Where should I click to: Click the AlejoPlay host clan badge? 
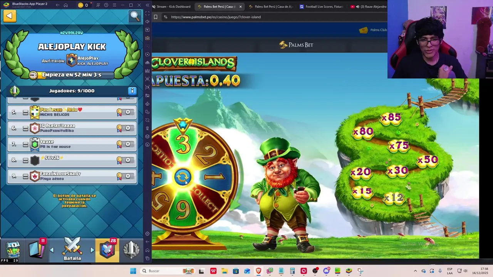coord(72,60)
